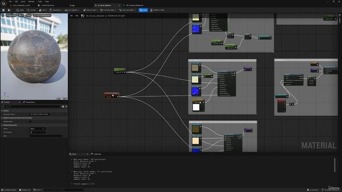Toggle the highlighted Stats button
This screenshot has height=192, width=342.
click(x=143, y=10)
